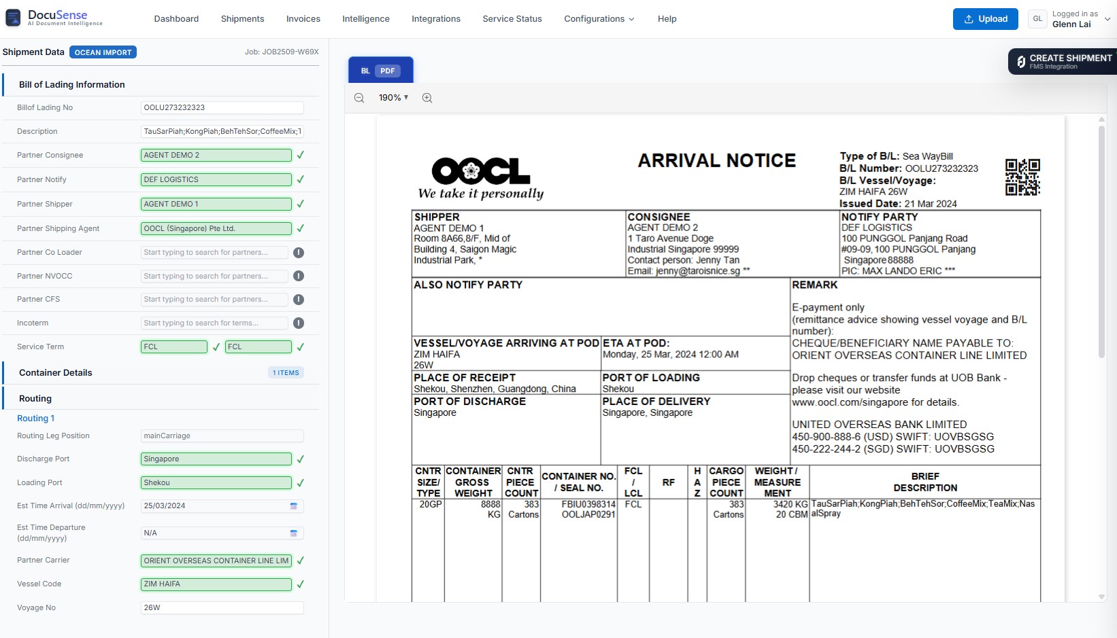1117x638 pixels.
Task: Click the green checkmark beside Vessel Code
Action: (x=300, y=584)
